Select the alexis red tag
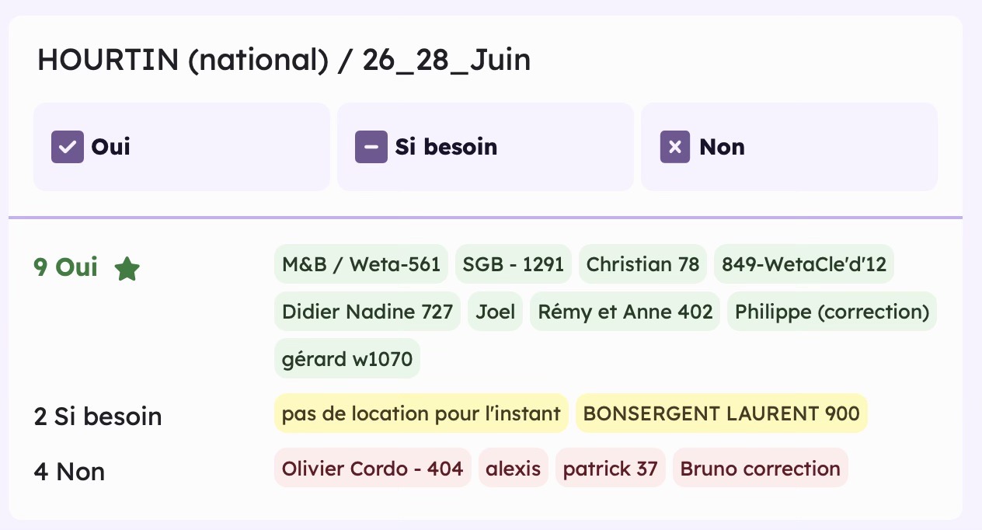 pyautogui.click(x=514, y=468)
